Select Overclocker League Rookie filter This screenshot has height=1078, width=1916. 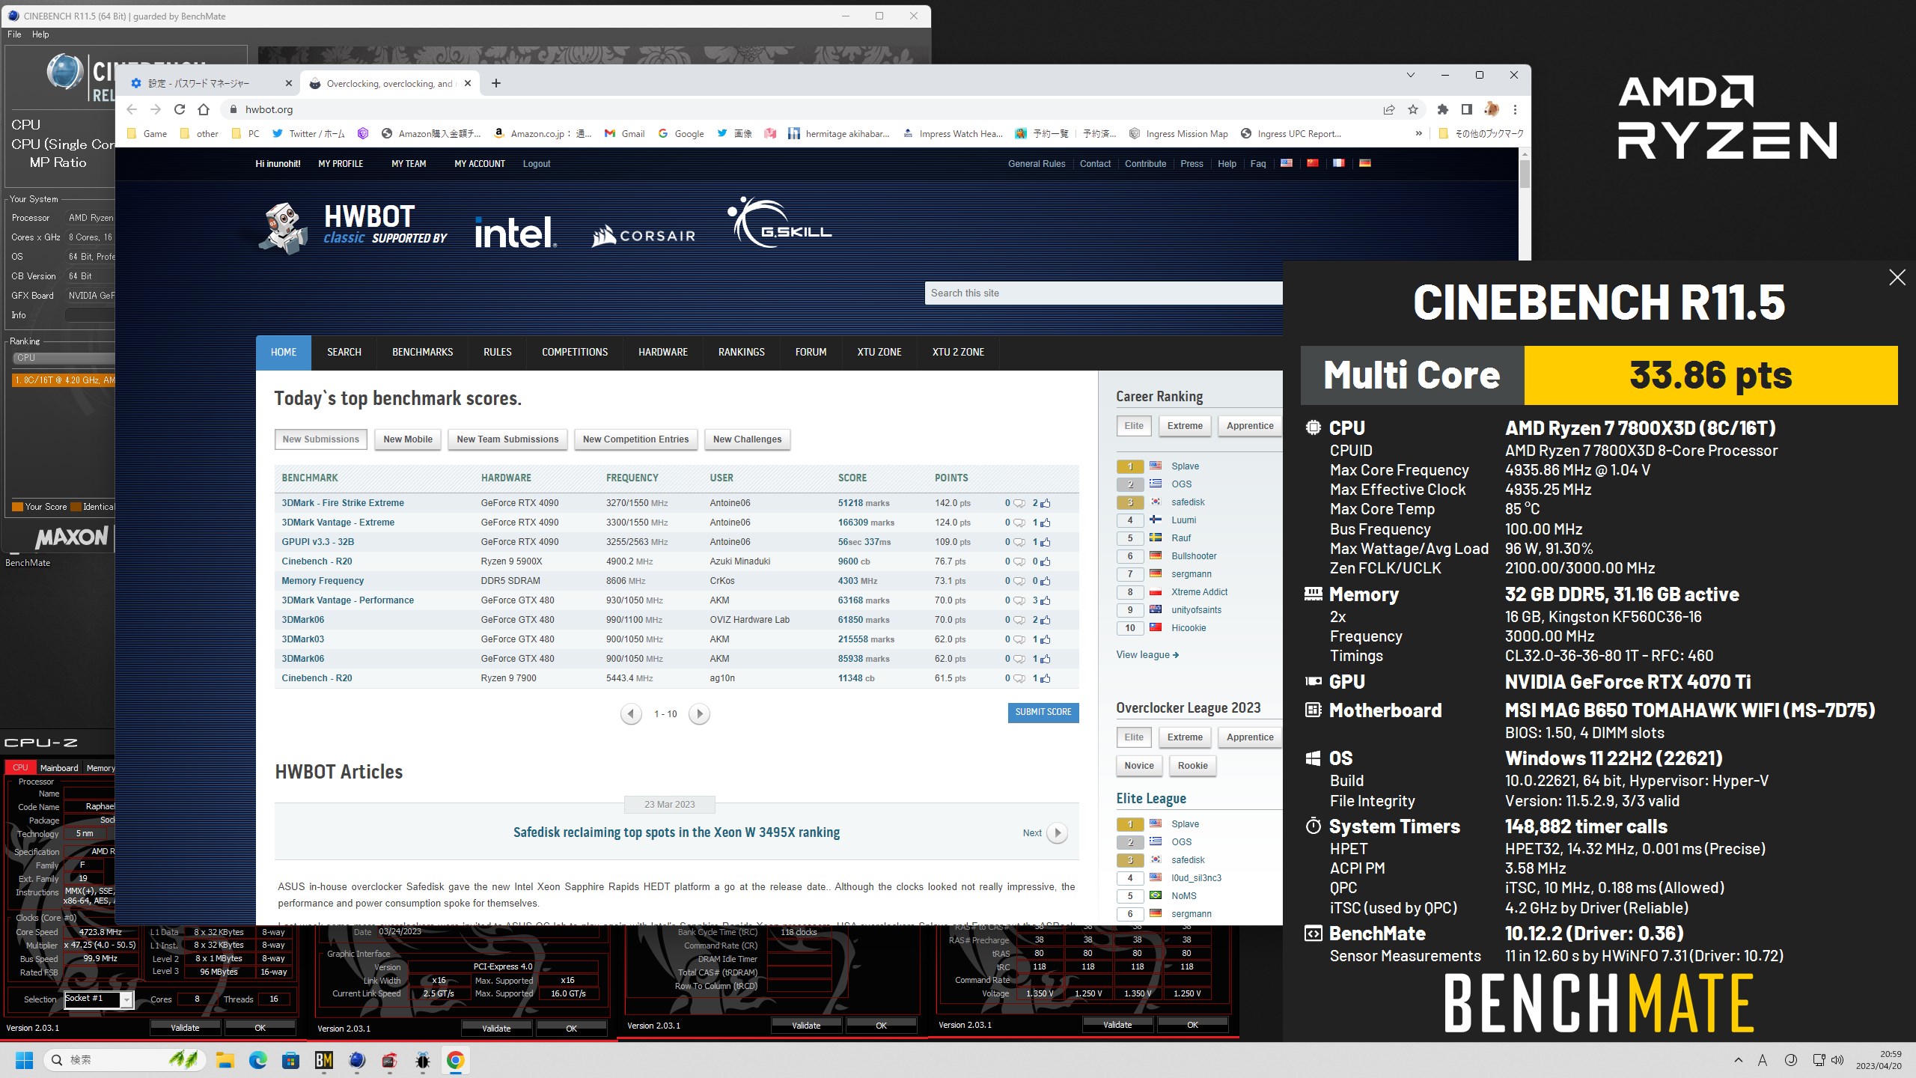pos(1192,766)
